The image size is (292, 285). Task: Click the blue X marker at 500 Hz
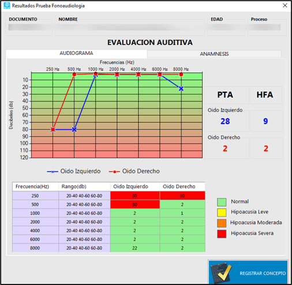coord(74,130)
